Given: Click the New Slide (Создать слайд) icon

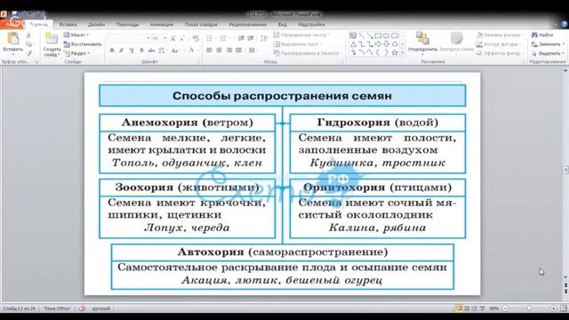Looking at the screenshot, I should point(52,39).
